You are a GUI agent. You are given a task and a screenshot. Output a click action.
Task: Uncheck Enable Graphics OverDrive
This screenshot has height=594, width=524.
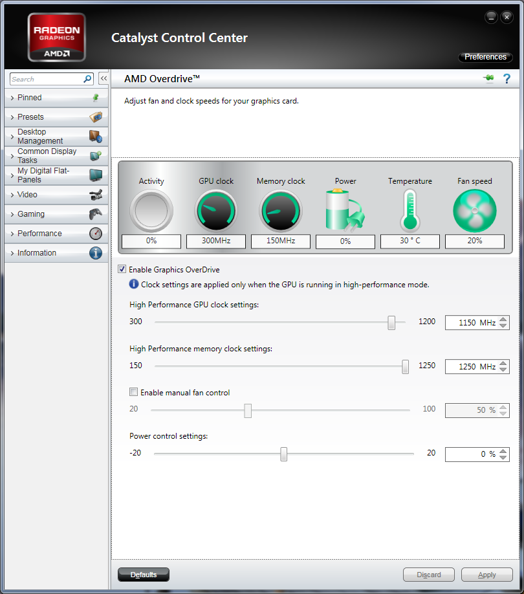tap(122, 269)
